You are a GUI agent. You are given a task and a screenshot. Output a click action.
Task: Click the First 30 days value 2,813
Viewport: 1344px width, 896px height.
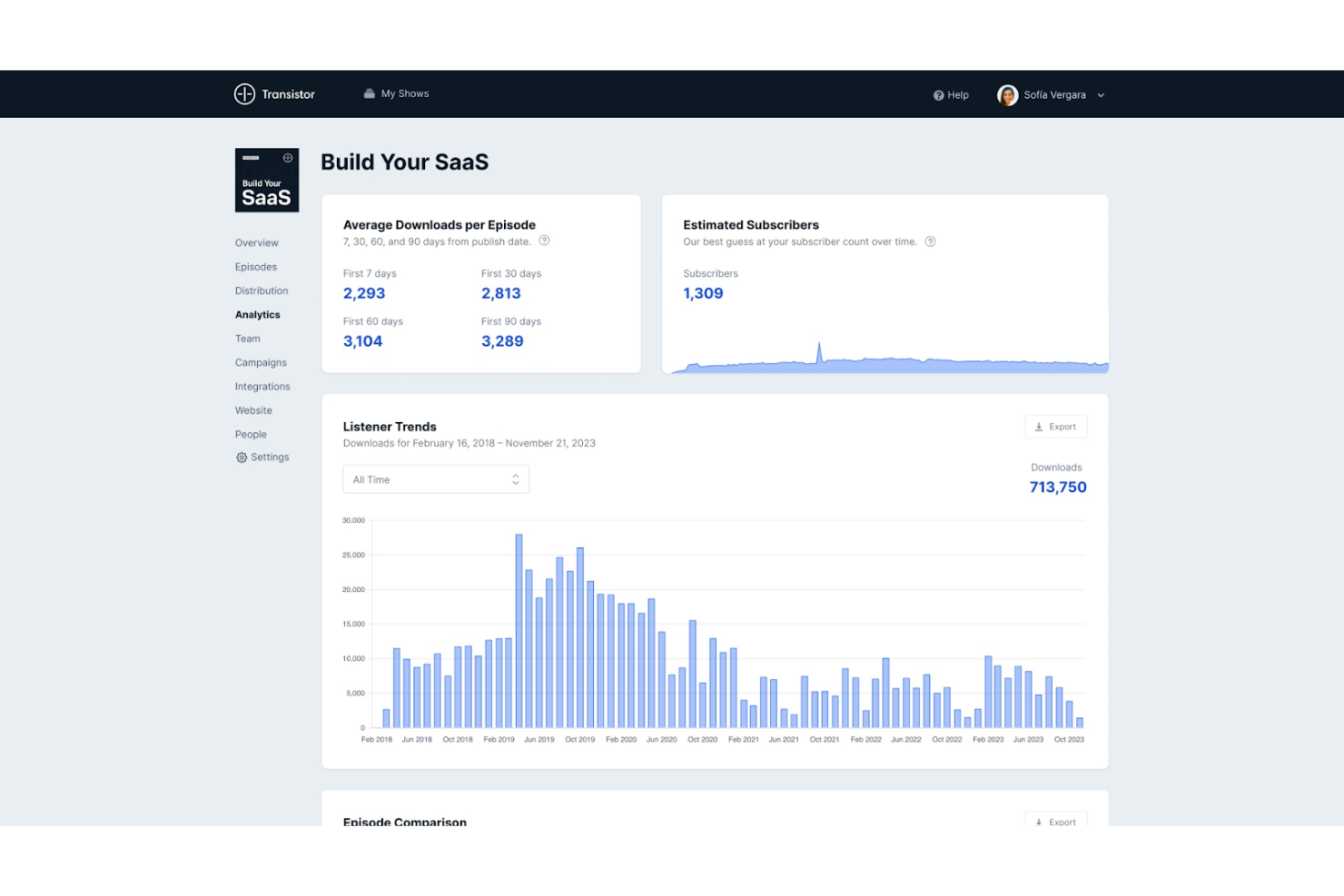[501, 293]
